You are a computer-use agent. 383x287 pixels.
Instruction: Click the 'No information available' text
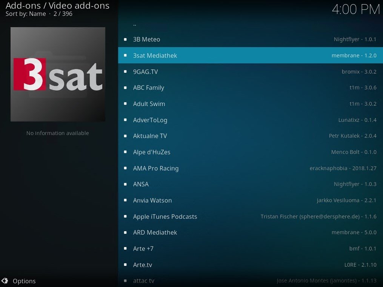point(58,133)
